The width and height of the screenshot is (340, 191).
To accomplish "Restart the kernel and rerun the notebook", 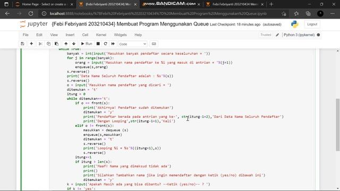I will point(113,44).
